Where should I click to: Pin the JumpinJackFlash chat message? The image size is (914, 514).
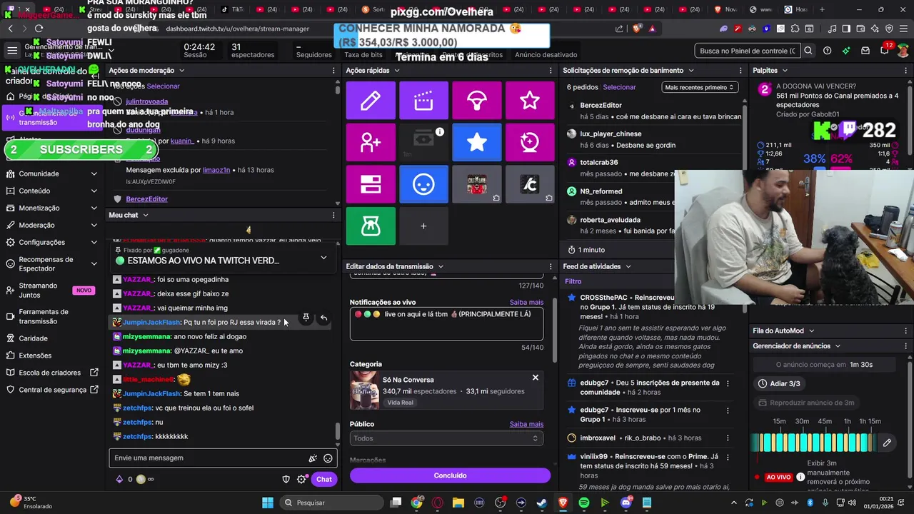[306, 318]
